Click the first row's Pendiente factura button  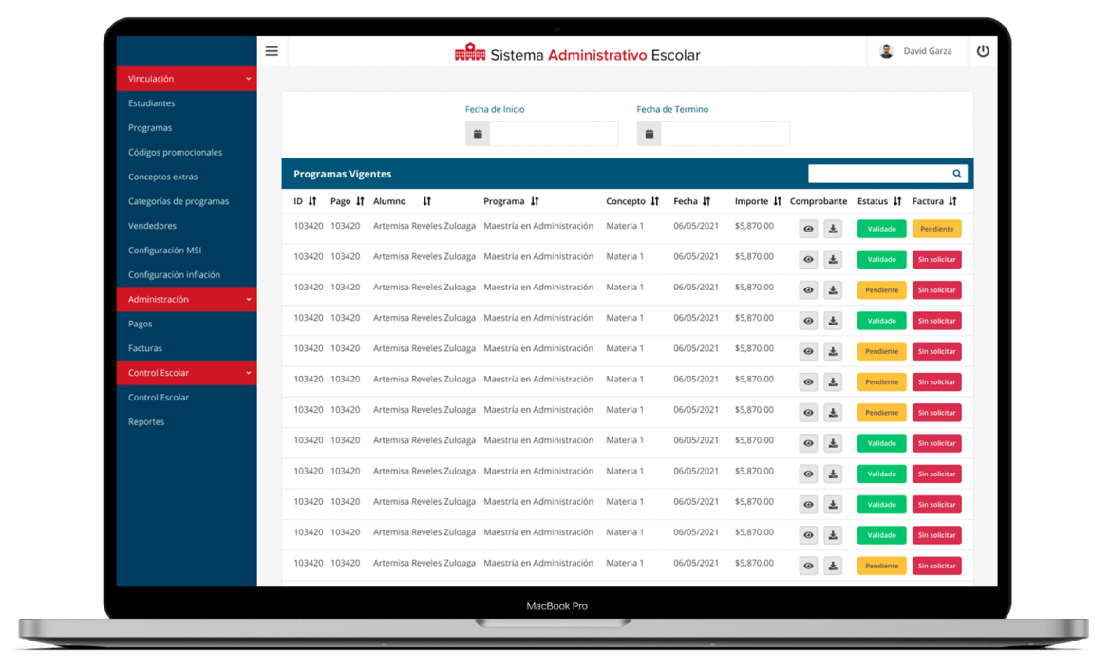(936, 229)
